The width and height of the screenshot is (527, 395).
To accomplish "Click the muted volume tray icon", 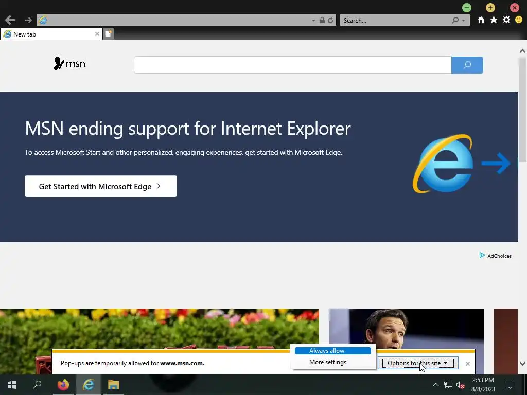I will 460,385.
